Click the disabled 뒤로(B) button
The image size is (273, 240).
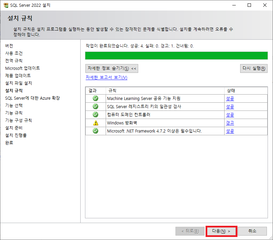190,231
